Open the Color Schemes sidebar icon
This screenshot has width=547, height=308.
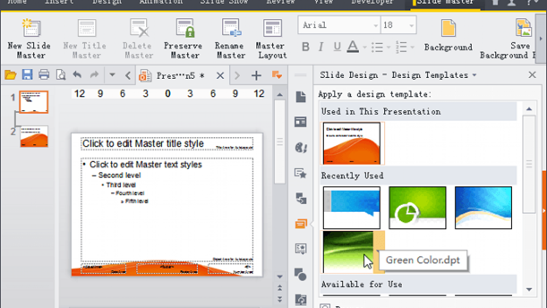301,148
